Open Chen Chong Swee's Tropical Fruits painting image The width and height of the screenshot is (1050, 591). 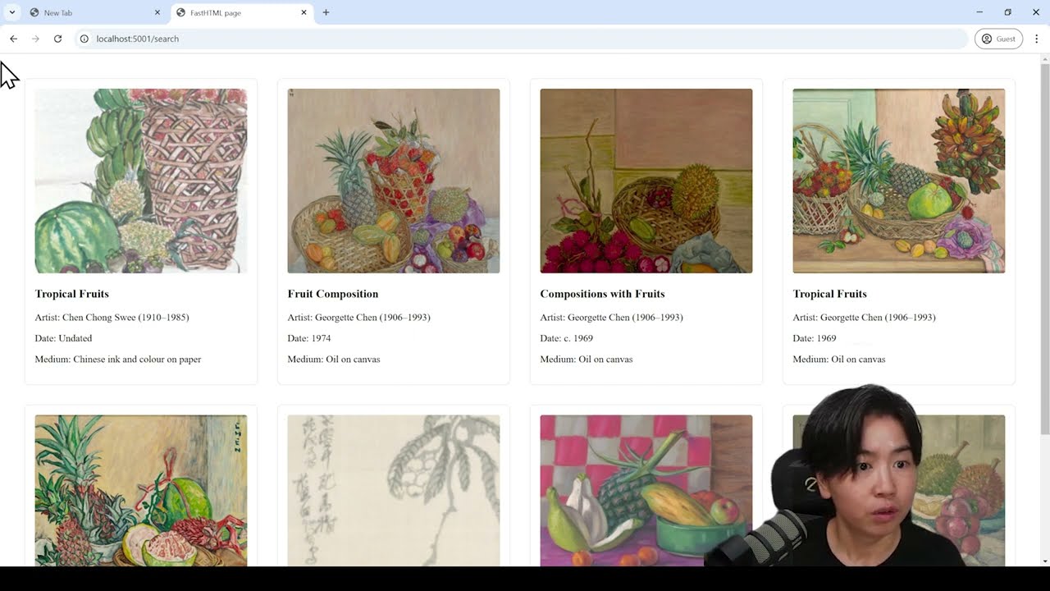[x=141, y=181]
